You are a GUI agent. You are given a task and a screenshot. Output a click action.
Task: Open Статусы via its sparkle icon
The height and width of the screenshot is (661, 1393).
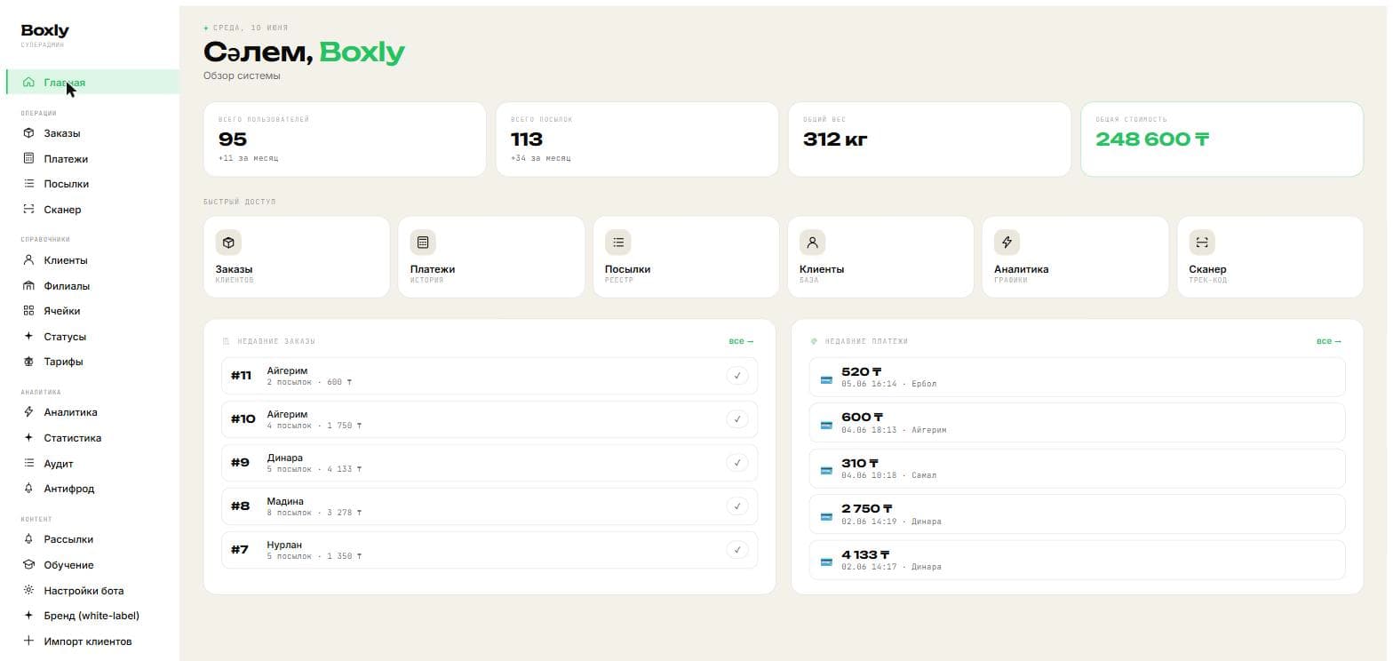coord(28,337)
